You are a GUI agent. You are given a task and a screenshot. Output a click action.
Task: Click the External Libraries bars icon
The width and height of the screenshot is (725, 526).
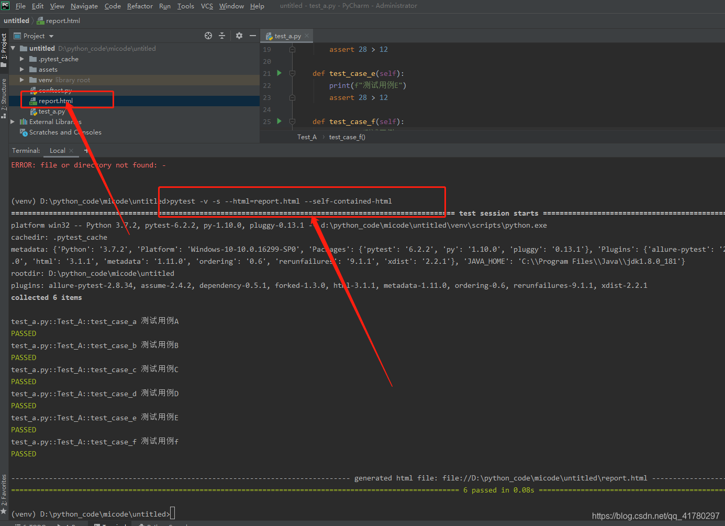(24, 122)
